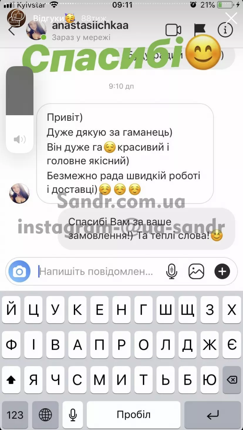The height and width of the screenshot is (430, 243).
Task: Open anastasiichkaa avatar beside her message
Action: pyautogui.click(x=20, y=193)
